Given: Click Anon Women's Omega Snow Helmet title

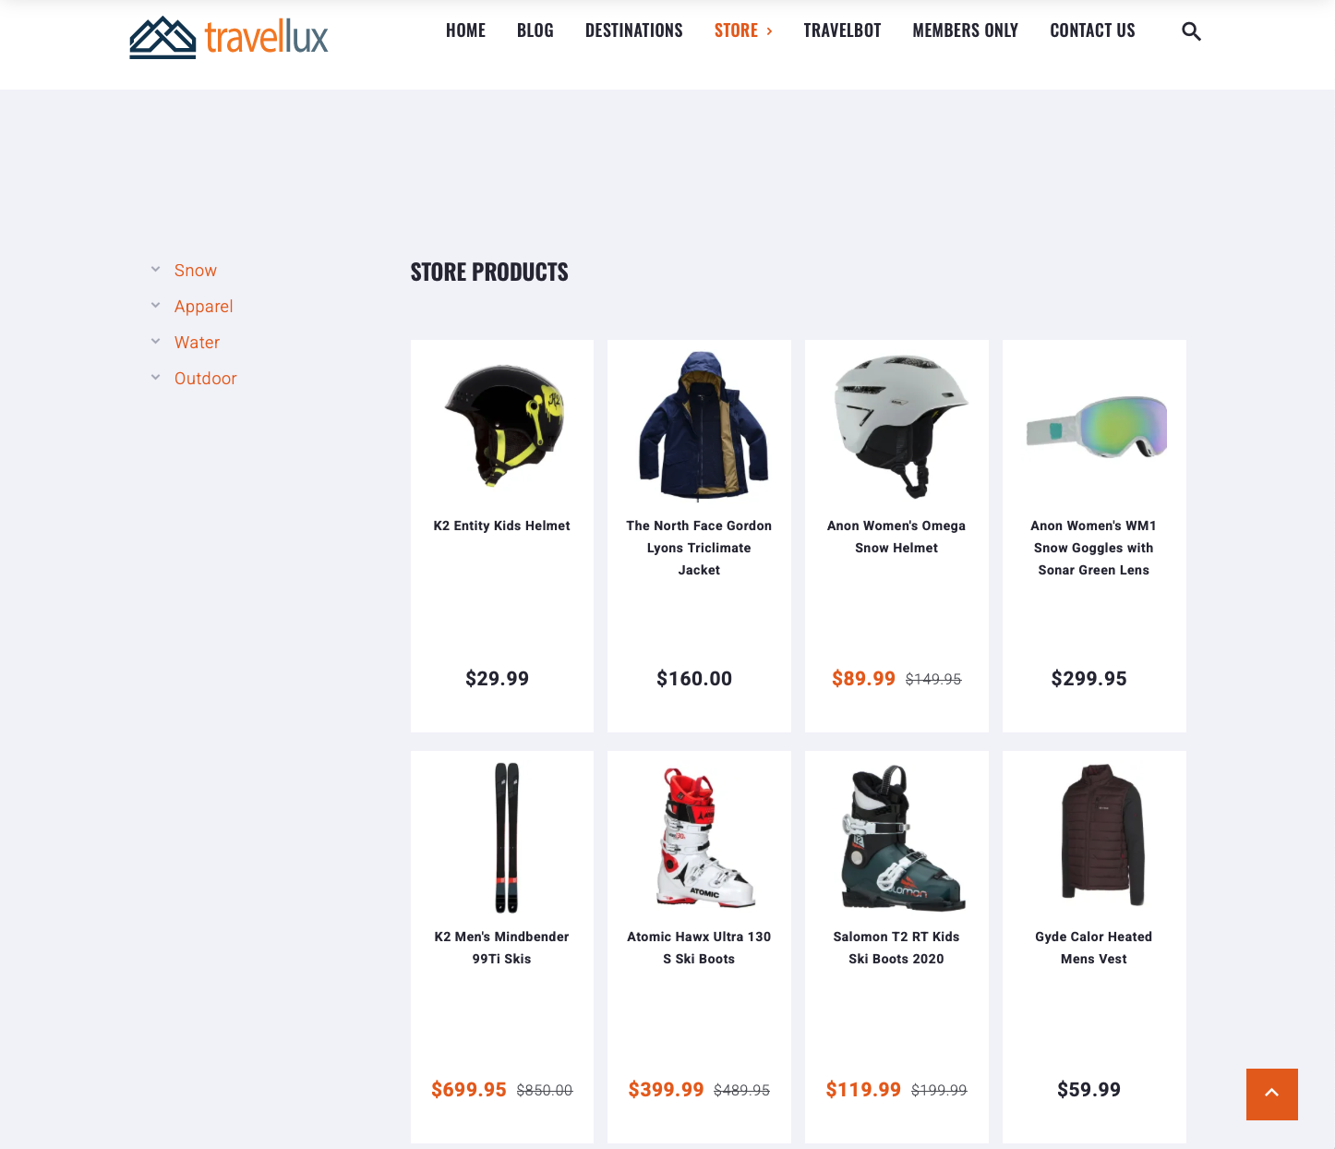Looking at the screenshot, I should click(896, 537).
